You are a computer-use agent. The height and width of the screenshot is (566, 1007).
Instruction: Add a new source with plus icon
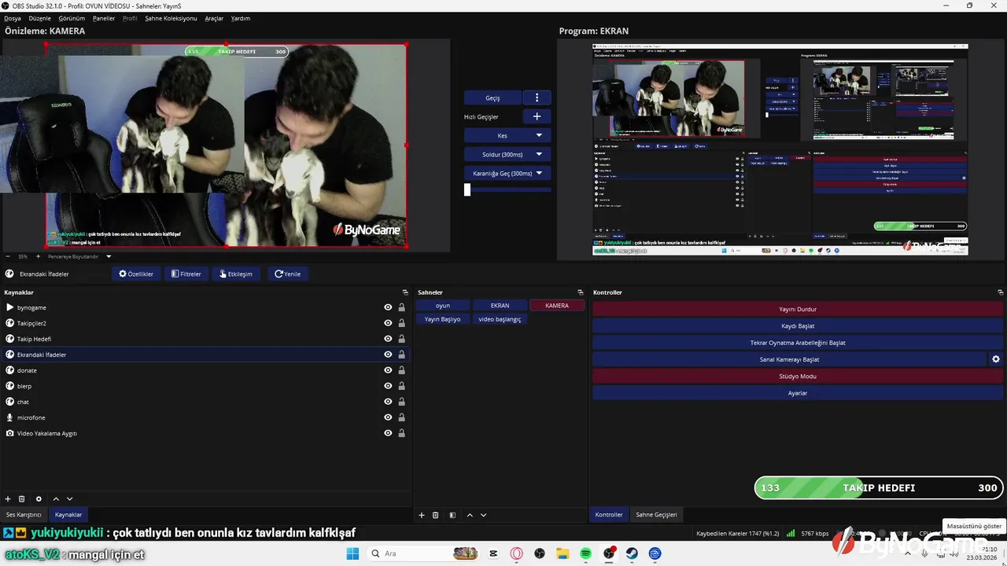(8, 499)
